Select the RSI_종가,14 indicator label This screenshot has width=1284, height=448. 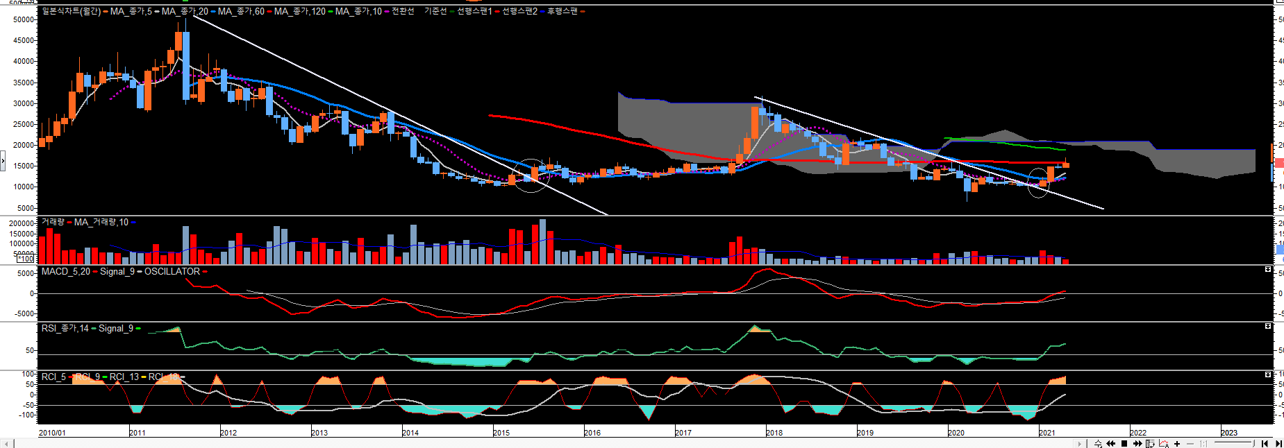tap(65, 329)
